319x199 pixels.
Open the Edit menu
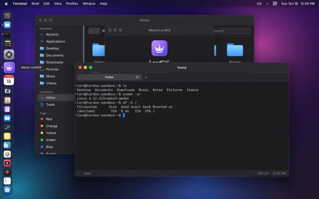[47, 4]
